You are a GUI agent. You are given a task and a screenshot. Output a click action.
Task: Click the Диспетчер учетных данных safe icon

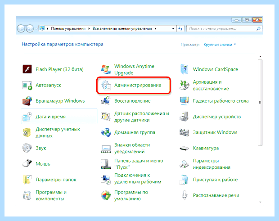[x=27, y=133]
